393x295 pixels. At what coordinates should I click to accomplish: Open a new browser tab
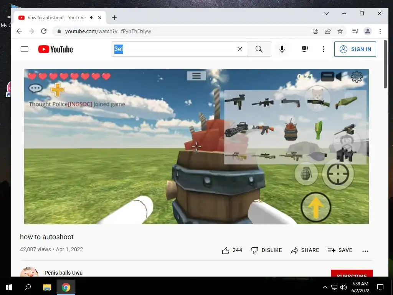(114, 18)
